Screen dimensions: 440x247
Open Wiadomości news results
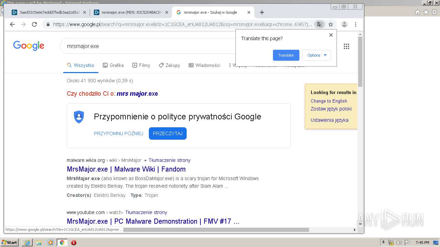pos(205,65)
